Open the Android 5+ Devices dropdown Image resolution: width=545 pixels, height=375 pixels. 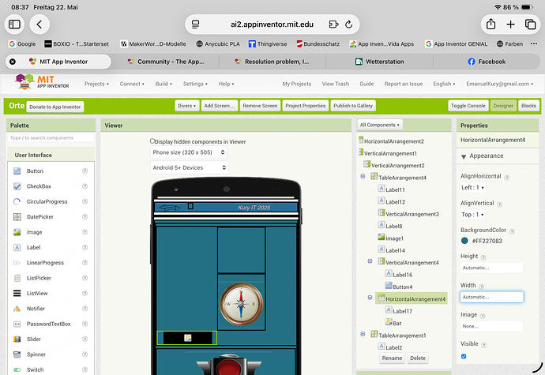click(189, 167)
